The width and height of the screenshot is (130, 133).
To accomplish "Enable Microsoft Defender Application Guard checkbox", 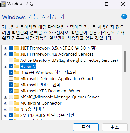I will [11, 79].
